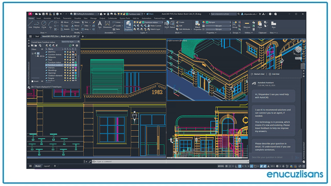Image resolution: width=331 pixels, height=186 pixels.
Task: Lock the Counters-shelves layer
Action: (x=70, y=55)
